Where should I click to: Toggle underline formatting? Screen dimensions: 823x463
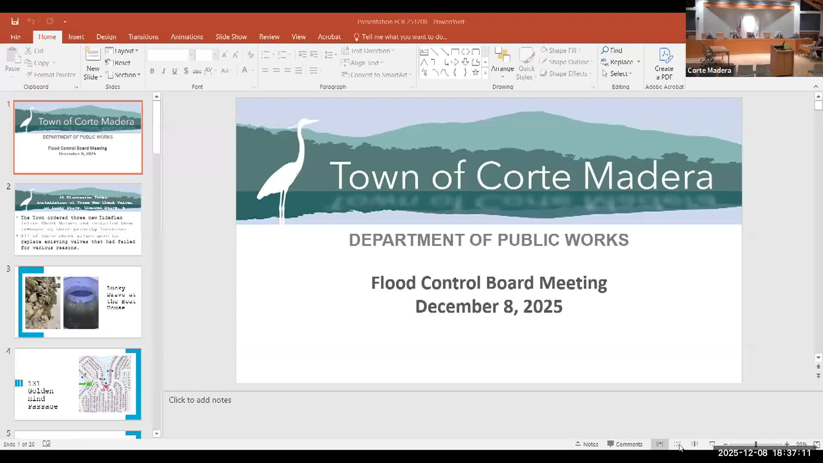(174, 71)
